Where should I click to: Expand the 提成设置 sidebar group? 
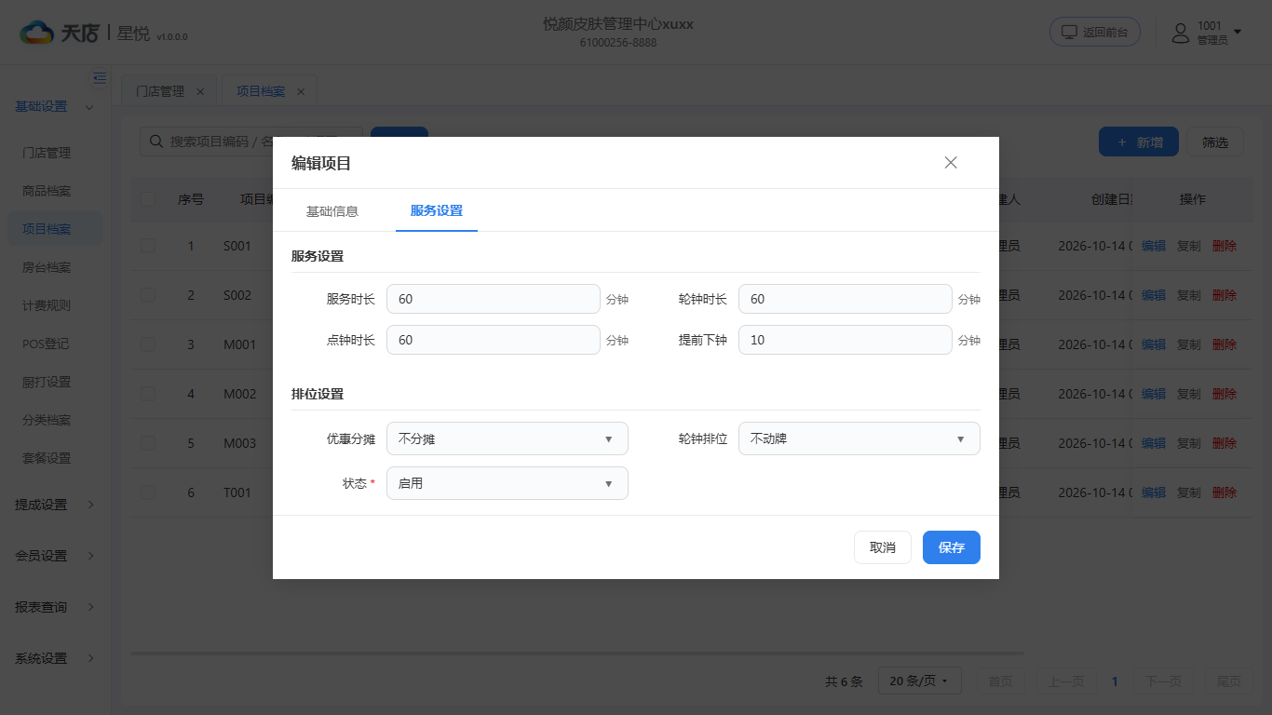pyautogui.click(x=55, y=505)
